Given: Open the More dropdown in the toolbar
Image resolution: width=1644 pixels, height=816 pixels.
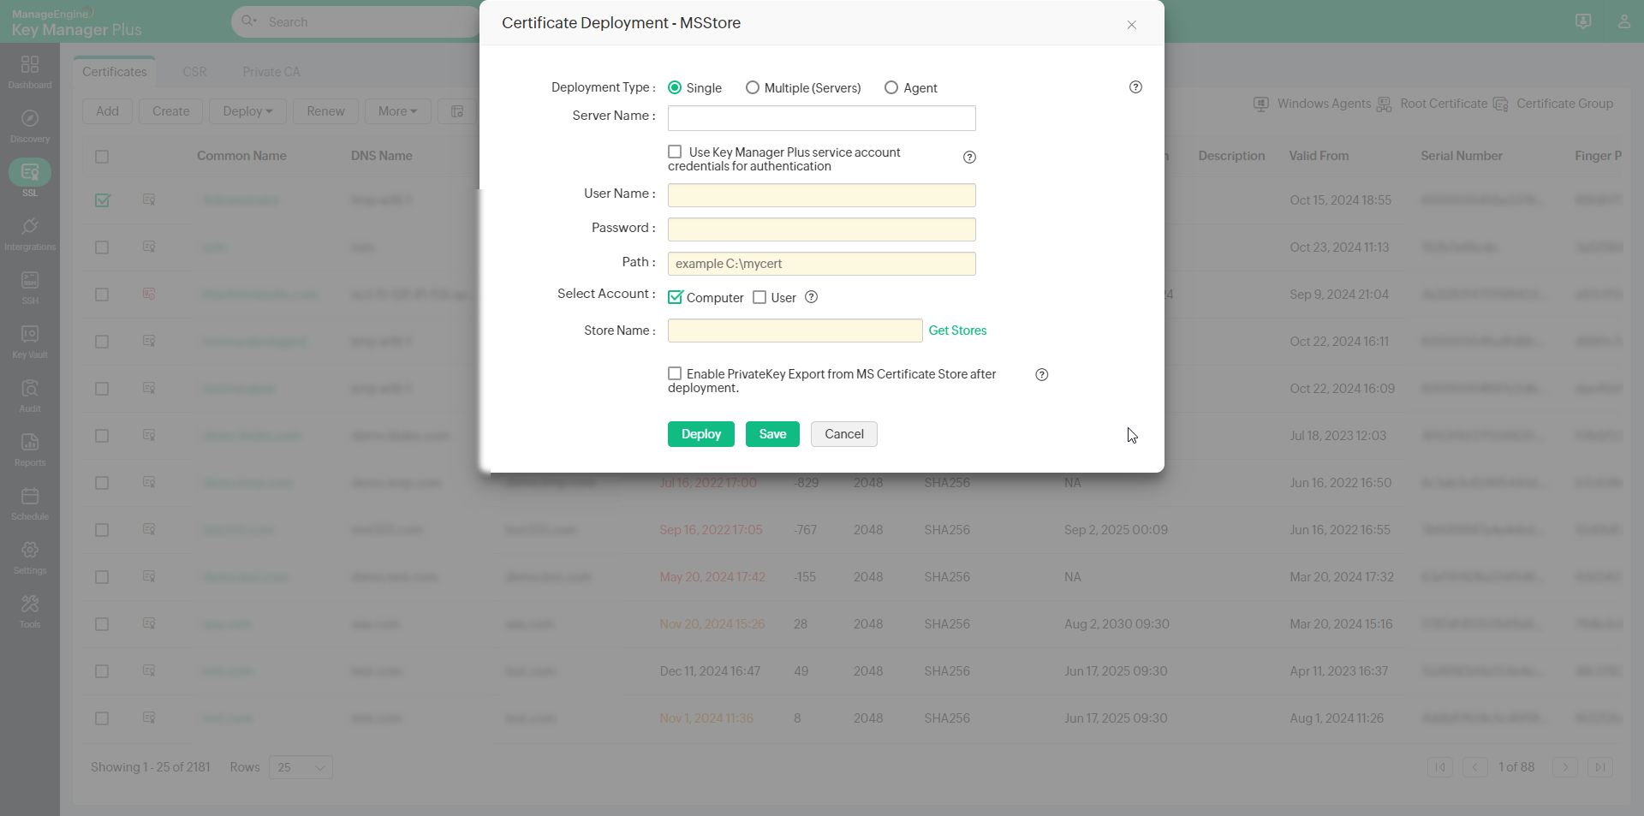Looking at the screenshot, I should coord(398,111).
